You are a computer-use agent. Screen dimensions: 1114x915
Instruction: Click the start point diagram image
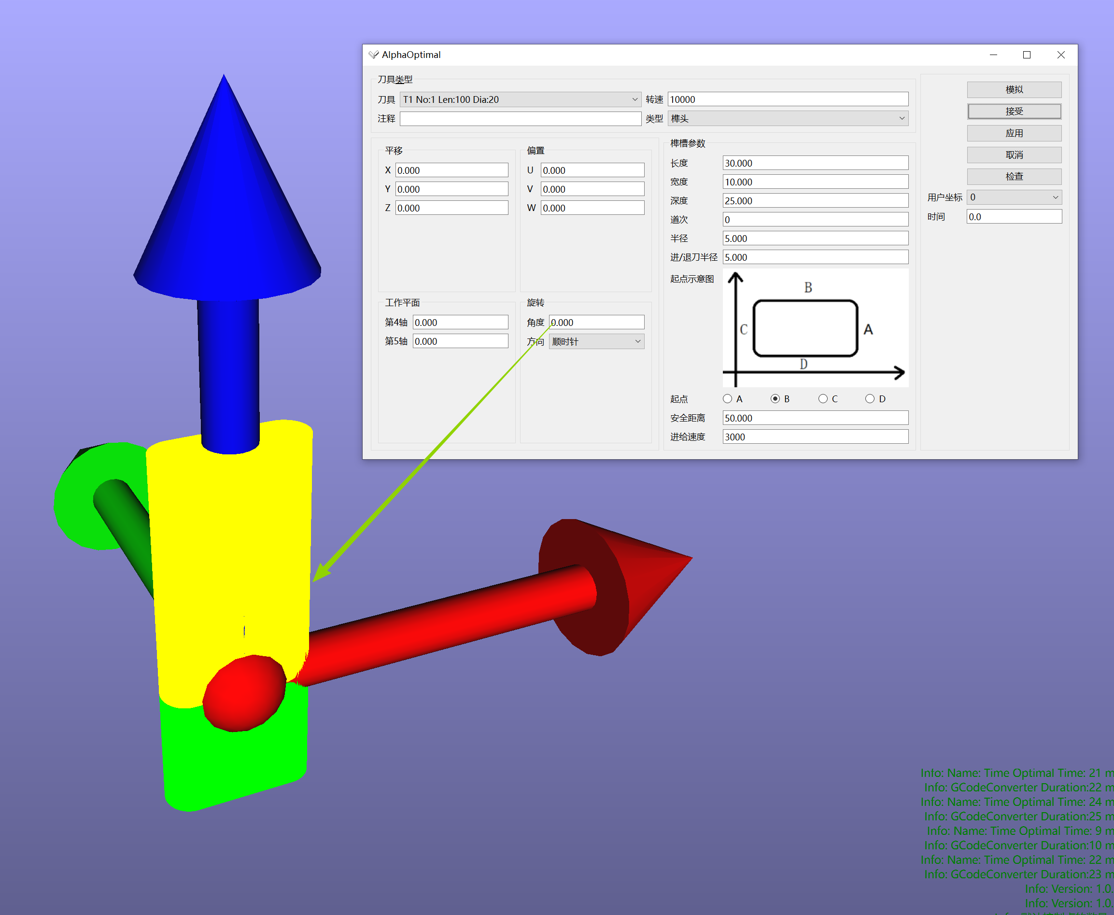click(x=815, y=328)
